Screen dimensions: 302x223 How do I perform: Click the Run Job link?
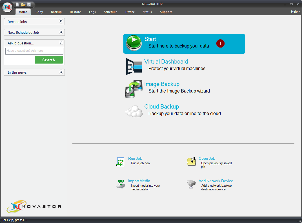[135, 158]
